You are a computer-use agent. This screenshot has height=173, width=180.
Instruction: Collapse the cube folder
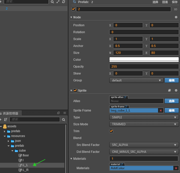(12, 151)
